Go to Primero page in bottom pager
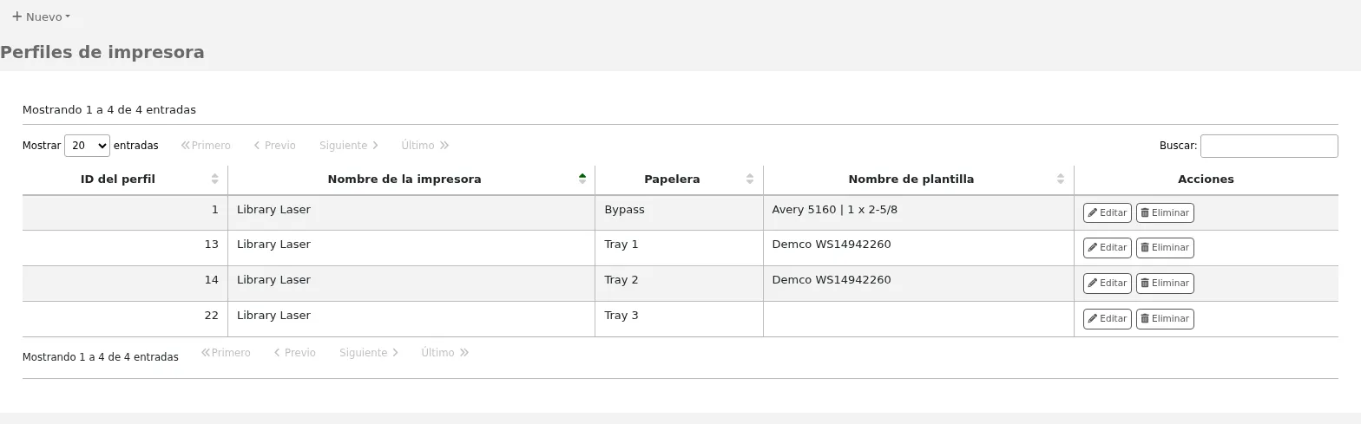Image resolution: width=1361 pixels, height=424 pixels. pos(226,353)
